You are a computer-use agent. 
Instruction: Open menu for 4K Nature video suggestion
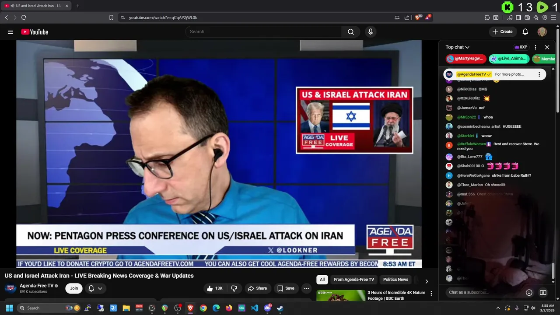[431, 294]
